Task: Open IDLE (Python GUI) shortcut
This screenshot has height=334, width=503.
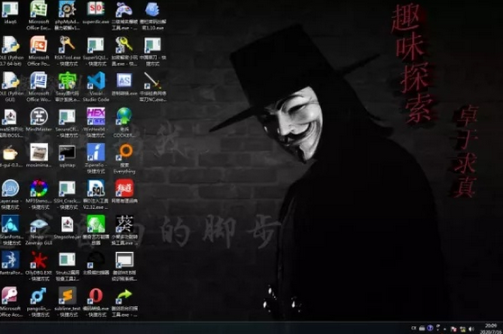Action: (10, 87)
